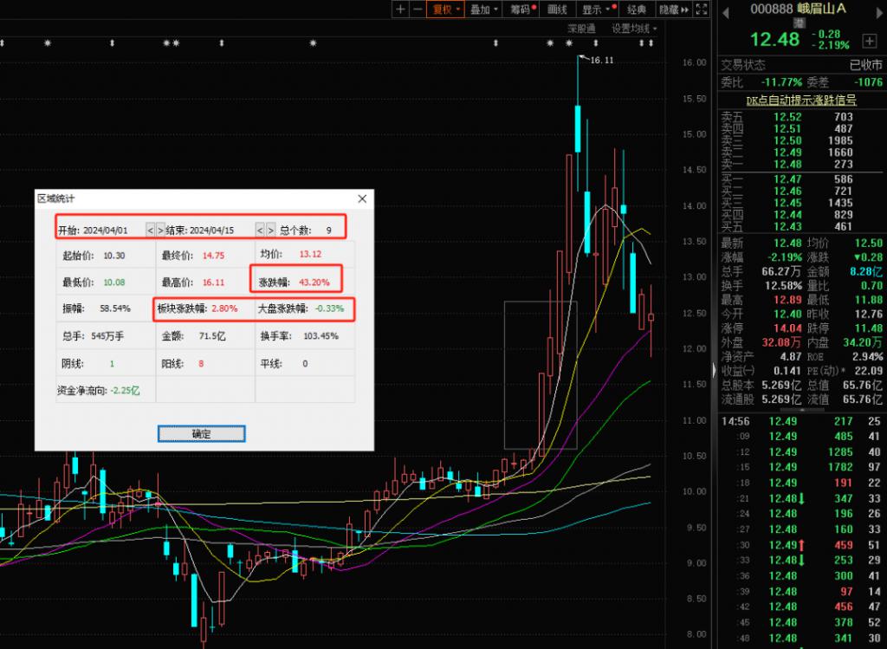Viewport: 887px width, 649px height.
Task: Move end date back with left stepper
Action: pyautogui.click(x=260, y=230)
